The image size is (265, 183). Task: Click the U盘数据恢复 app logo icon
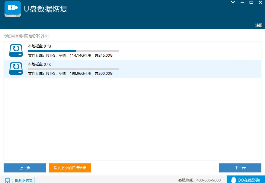pos(13,9)
